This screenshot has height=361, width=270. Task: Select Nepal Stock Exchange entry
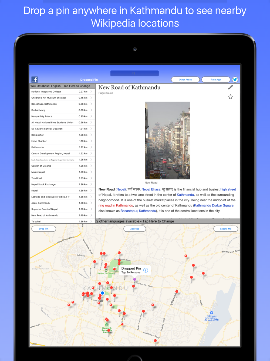click(62, 185)
